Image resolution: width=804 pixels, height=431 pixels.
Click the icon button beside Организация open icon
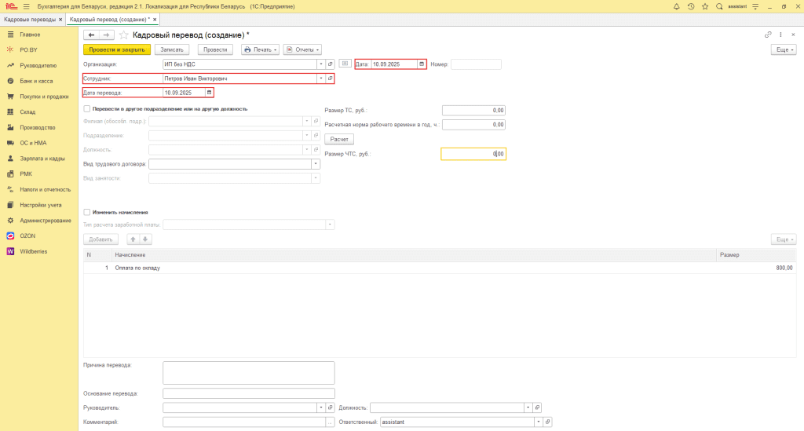[x=345, y=64]
